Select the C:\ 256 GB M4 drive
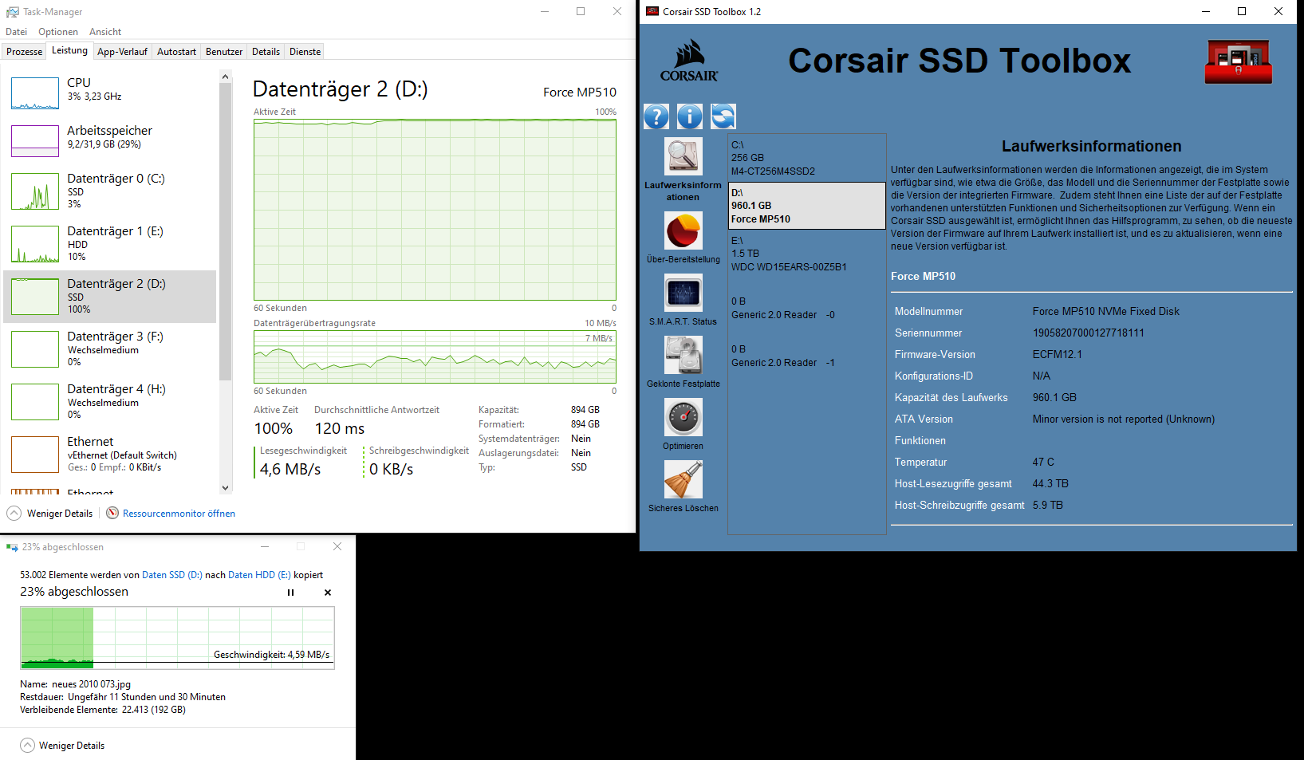This screenshot has width=1304, height=760. [806, 158]
